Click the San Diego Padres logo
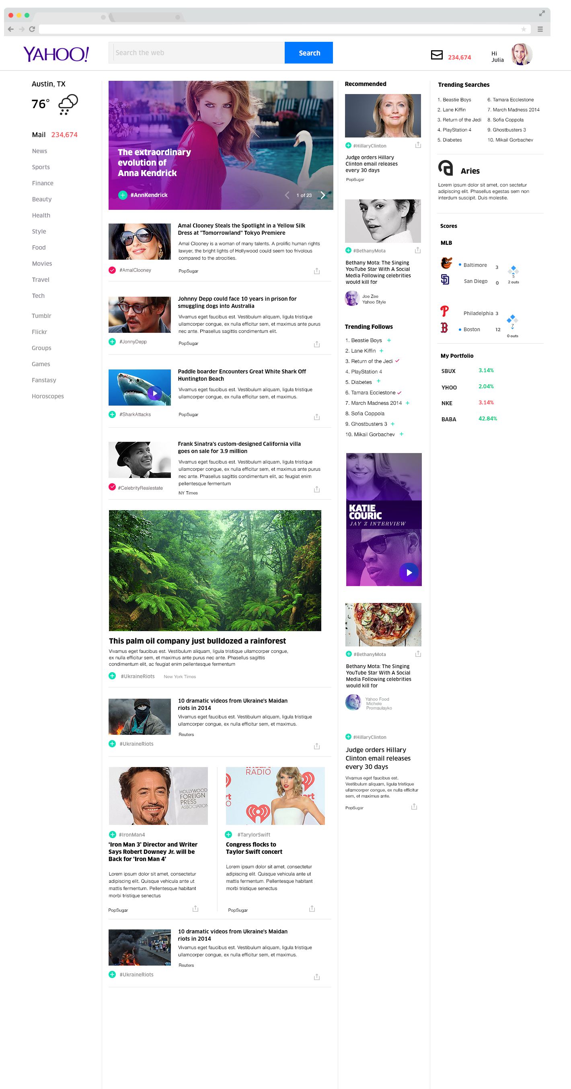The height and width of the screenshot is (1089, 571). click(x=445, y=279)
